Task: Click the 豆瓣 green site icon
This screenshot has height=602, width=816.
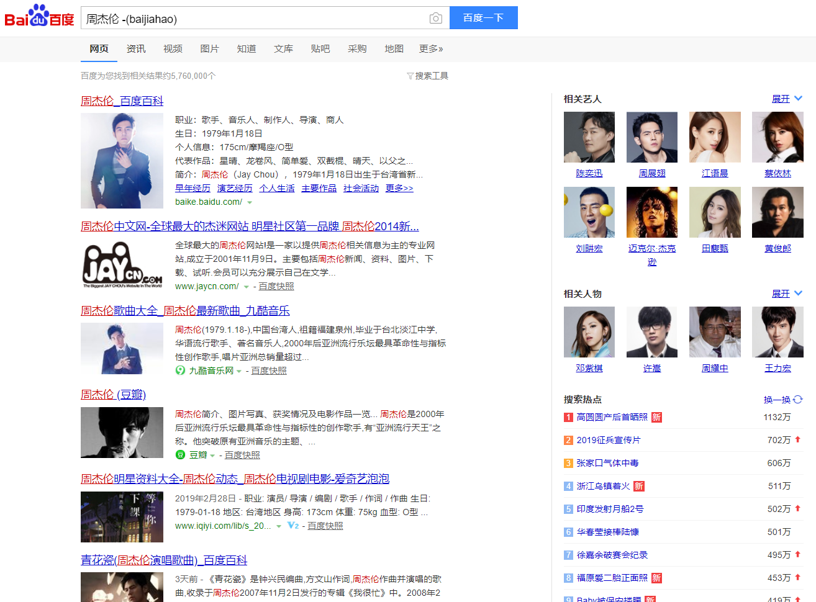Action: (x=180, y=455)
